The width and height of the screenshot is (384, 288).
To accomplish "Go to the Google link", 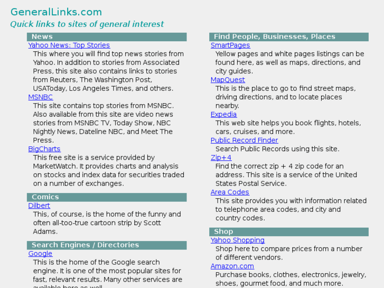I will coord(41,254).
